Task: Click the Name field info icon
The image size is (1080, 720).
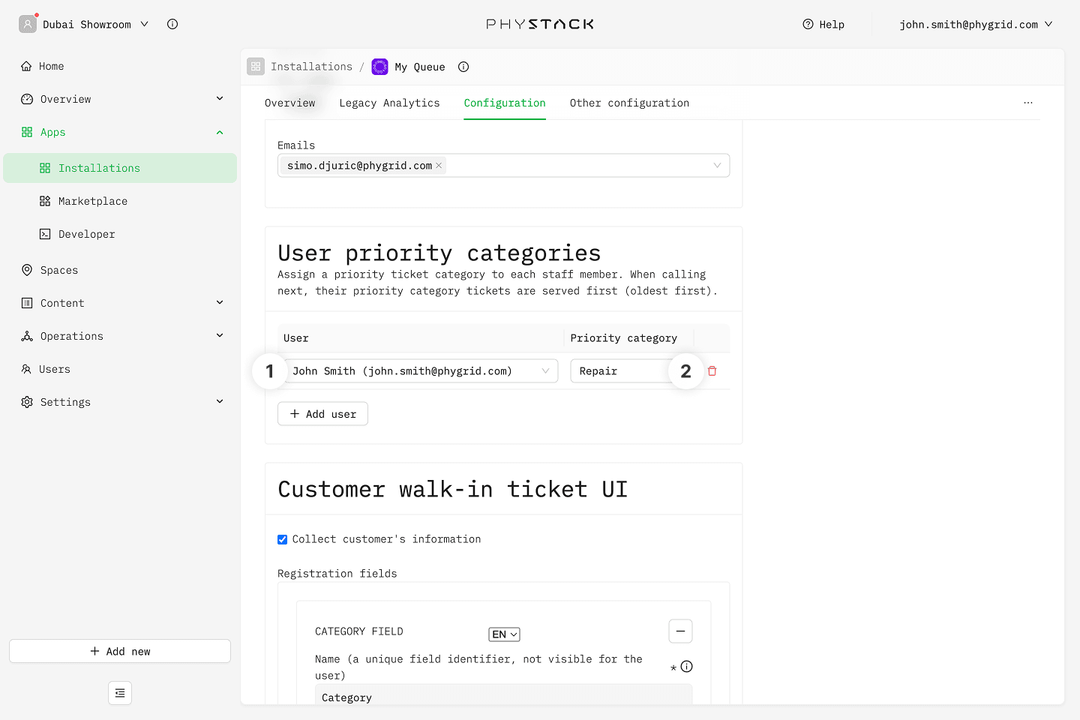Action: tap(686, 667)
